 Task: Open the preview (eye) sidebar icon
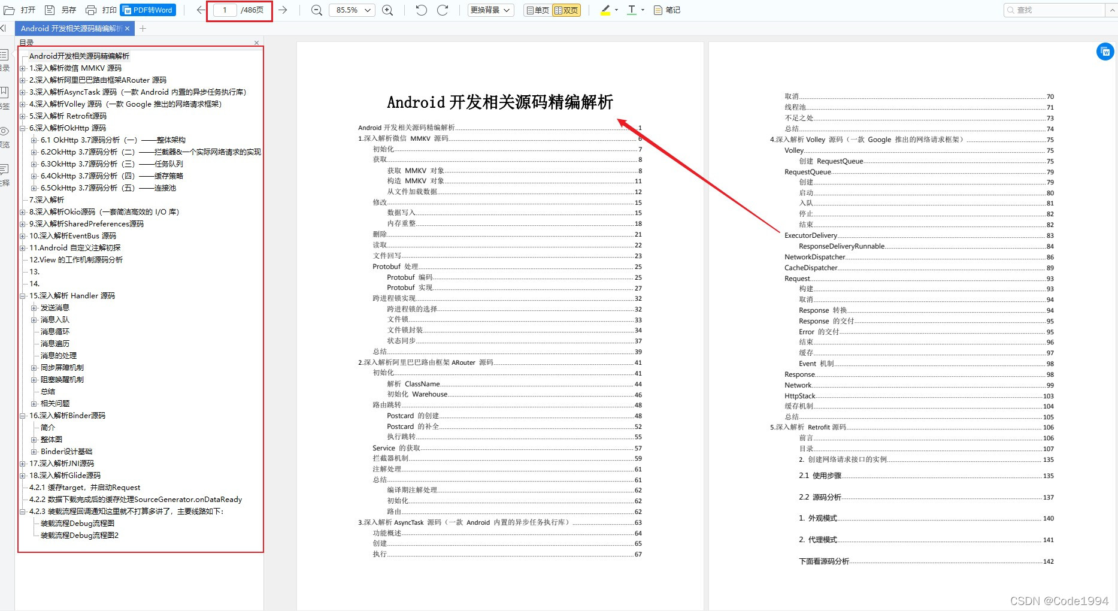coord(4,131)
